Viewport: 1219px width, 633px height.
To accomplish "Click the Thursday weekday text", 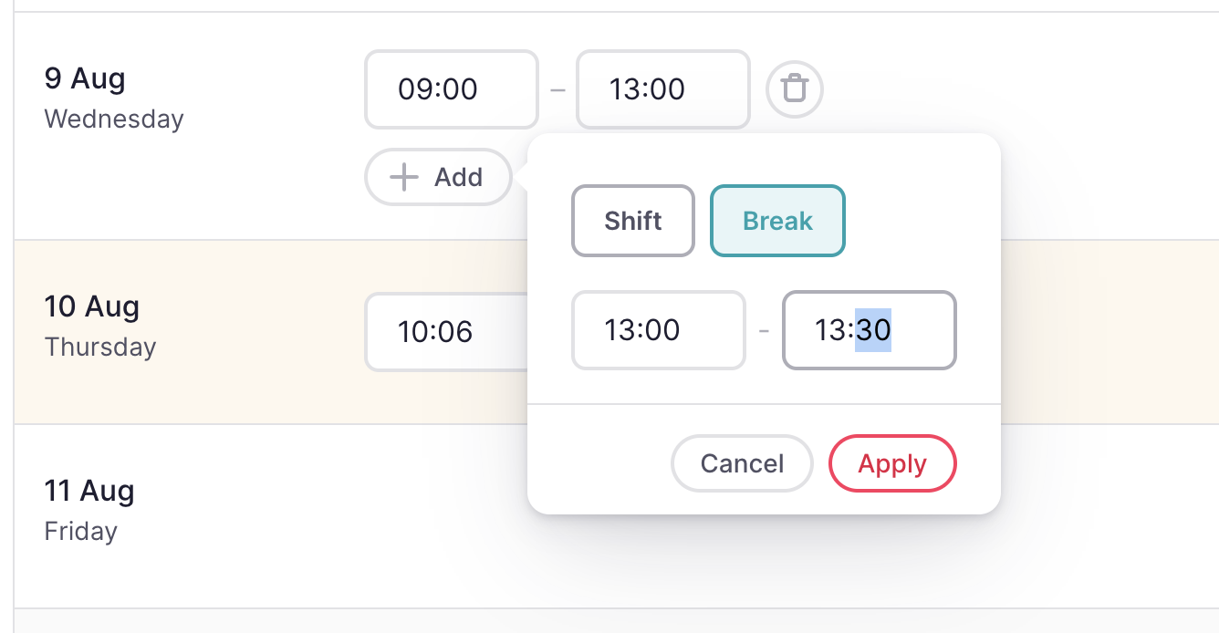I will click(x=100, y=348).
